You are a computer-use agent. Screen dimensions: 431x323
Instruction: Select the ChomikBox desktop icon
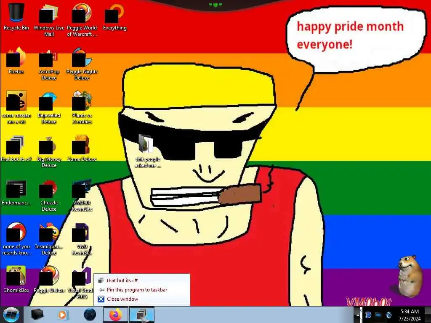tap(16, 279)
